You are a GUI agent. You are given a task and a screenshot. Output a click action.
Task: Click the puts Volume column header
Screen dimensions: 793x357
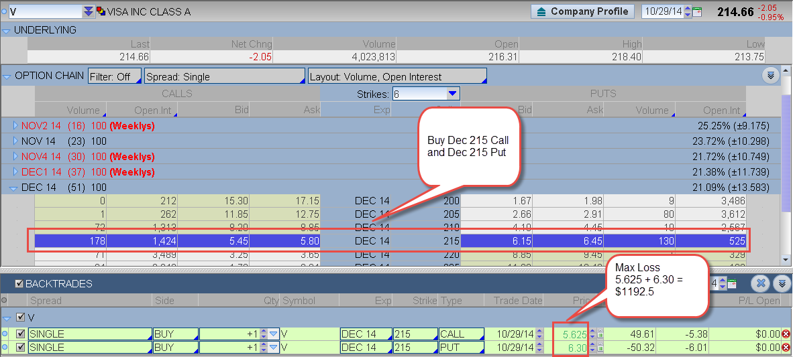(x=652, y=110)
